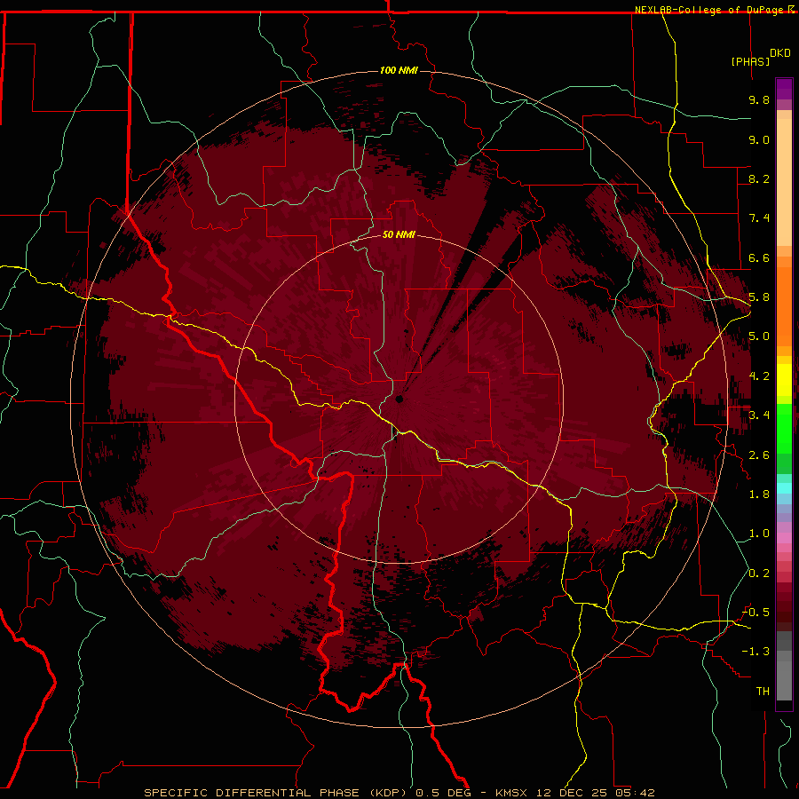Image resolution: width=799 pixels, height=799 pixels.
Task: Click the 100 NMI range ring label
Action: pyautogui.click(x=399, y=70)
